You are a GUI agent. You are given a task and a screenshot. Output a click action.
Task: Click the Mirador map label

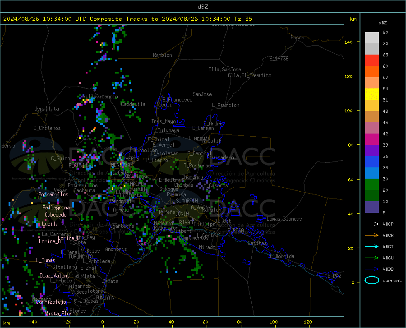(208, 247)
